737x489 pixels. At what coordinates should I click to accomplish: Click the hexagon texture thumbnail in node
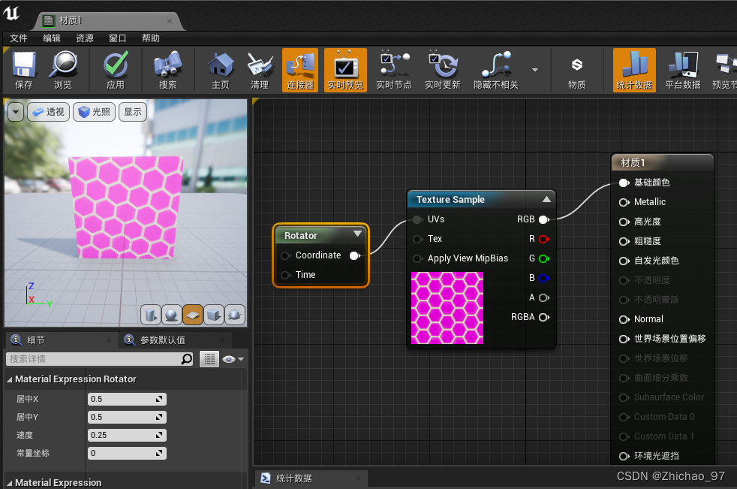447,307
